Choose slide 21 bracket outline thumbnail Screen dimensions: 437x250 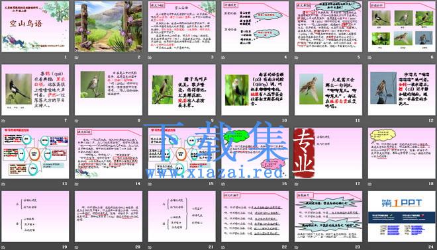[181, 216]
